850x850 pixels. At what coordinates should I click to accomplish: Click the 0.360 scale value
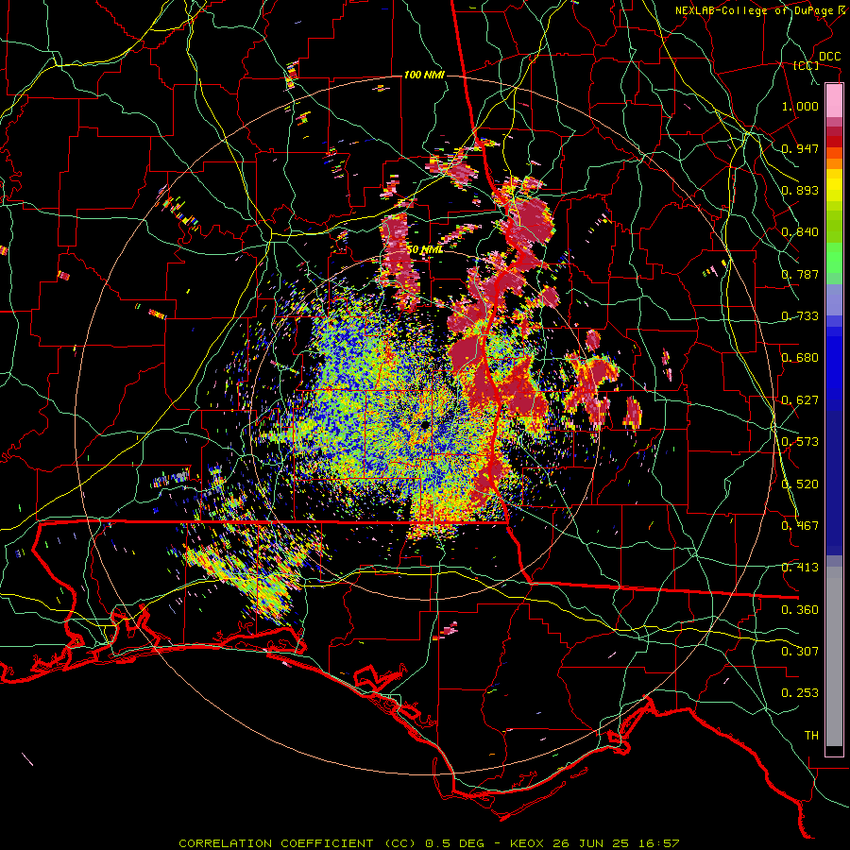pyautogui.click(x=800, y=610)
